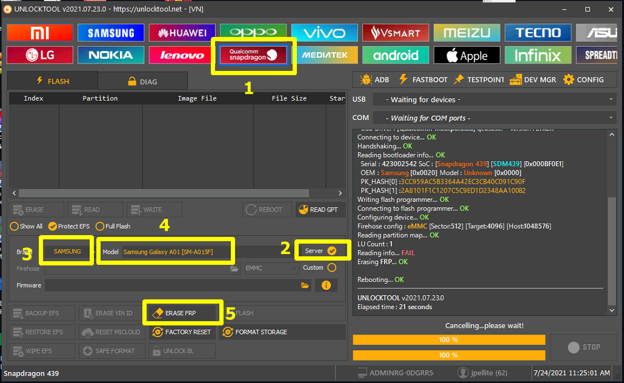This screenshot has width=624, height=383.
Task: Click the READ partition button
Action: click(x=95, y=210)
